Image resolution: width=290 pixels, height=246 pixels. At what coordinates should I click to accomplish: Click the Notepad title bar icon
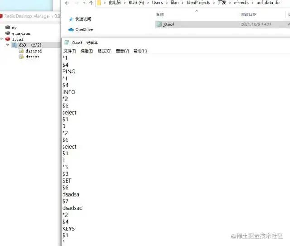tap(67, 43)
